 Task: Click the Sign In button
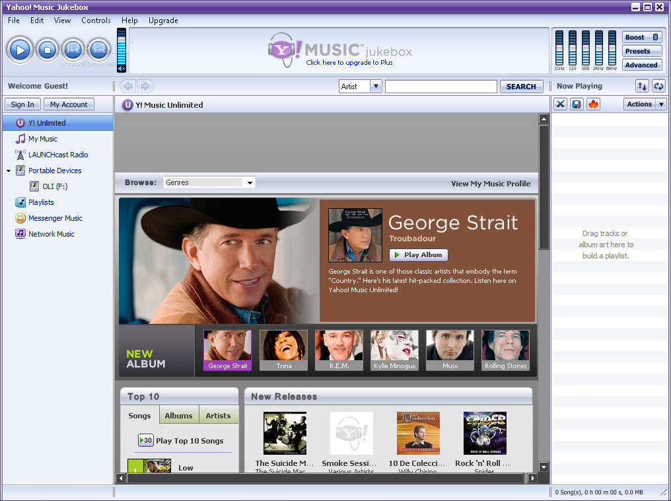click(22, 104)
